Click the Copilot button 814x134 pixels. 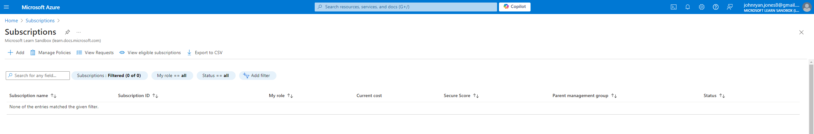tap(515, 7)
